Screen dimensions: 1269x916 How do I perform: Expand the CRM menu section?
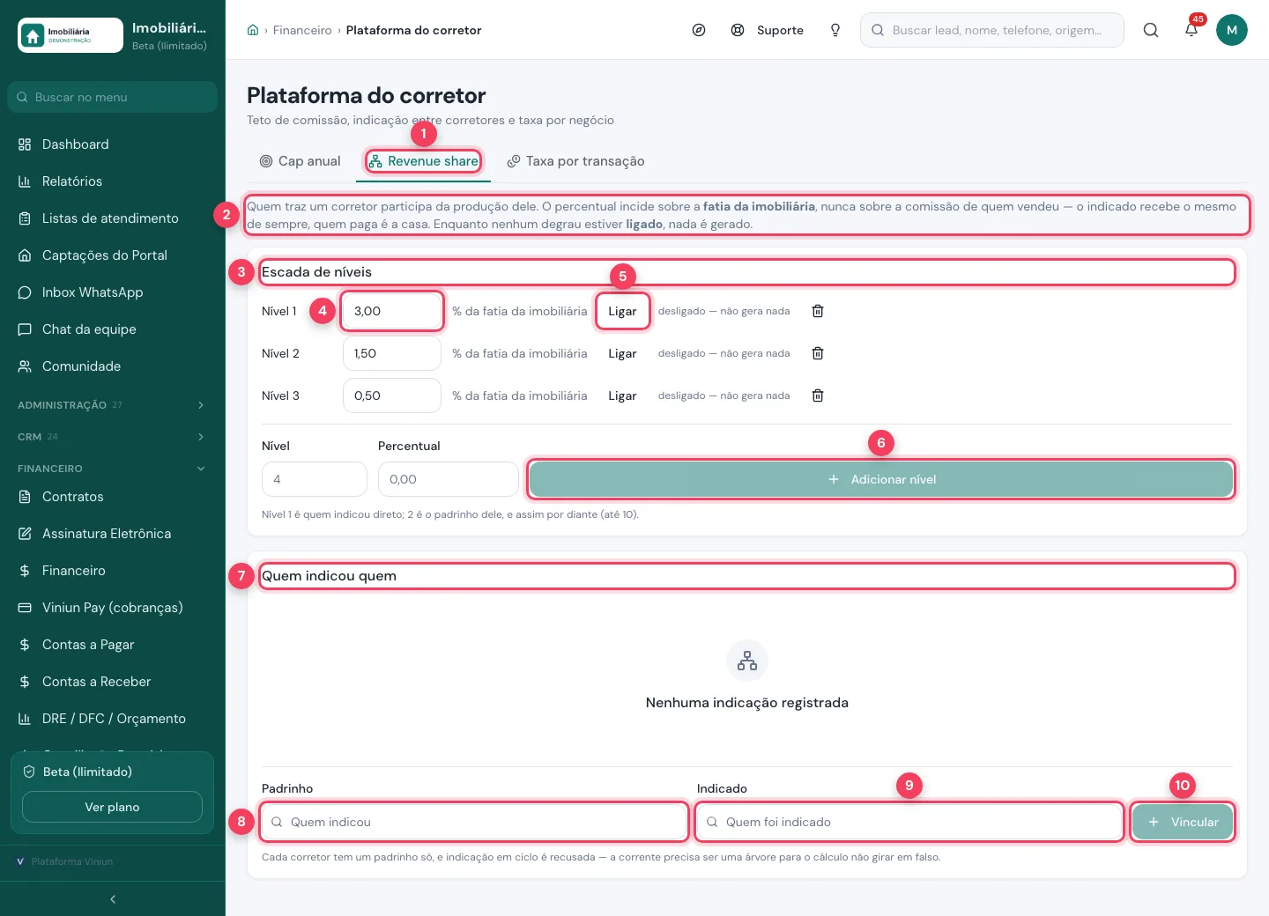(112, 437)
